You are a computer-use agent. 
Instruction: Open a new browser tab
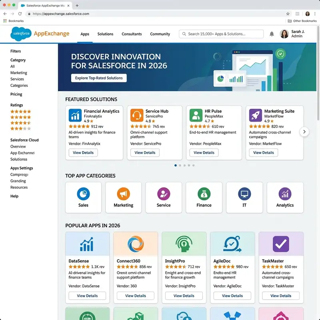[x=77, y=6]
